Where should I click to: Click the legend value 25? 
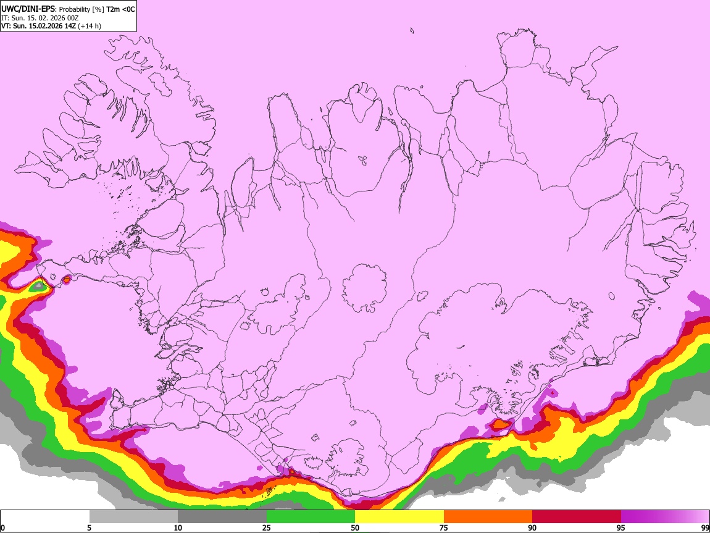point(267,527)
